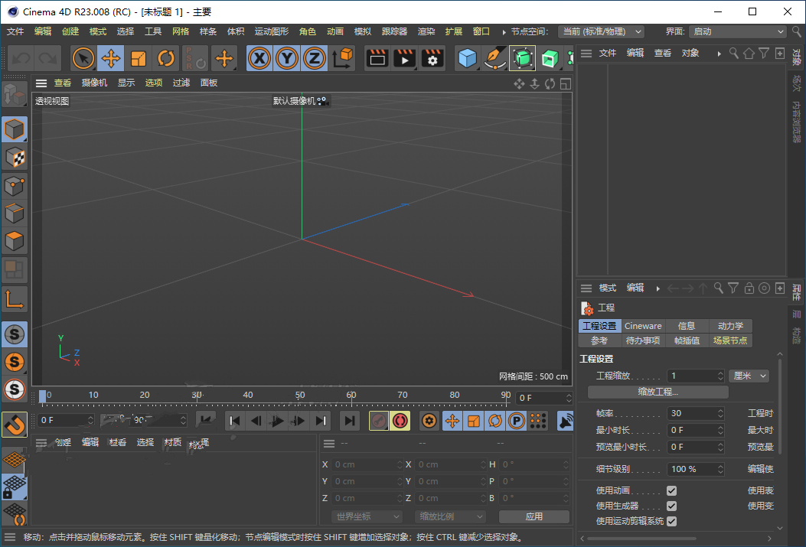Select the Rotate tool in top toolbar
Image resolution: width=806 pixels, height=547 pixels.
point(165,59)
